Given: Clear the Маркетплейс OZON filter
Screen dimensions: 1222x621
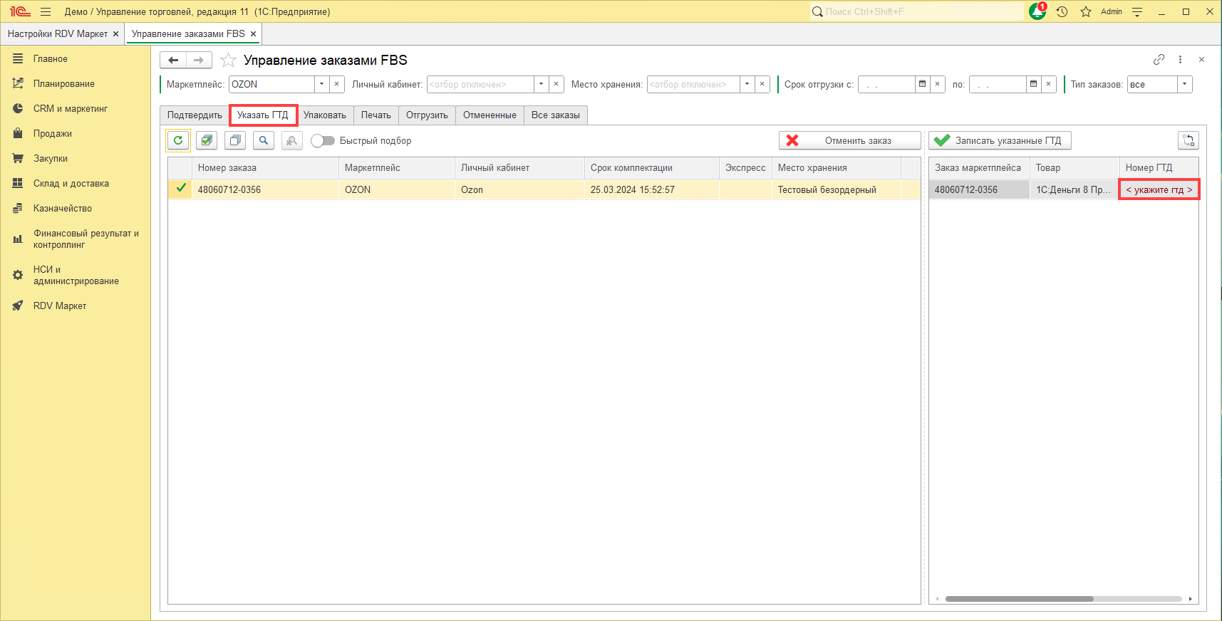Looking at the screenshot, I should [337, 84].
